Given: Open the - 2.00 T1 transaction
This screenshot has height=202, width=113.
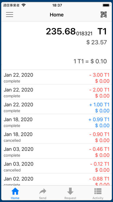Looking at the screenshot, I should [x=56, y=92].
